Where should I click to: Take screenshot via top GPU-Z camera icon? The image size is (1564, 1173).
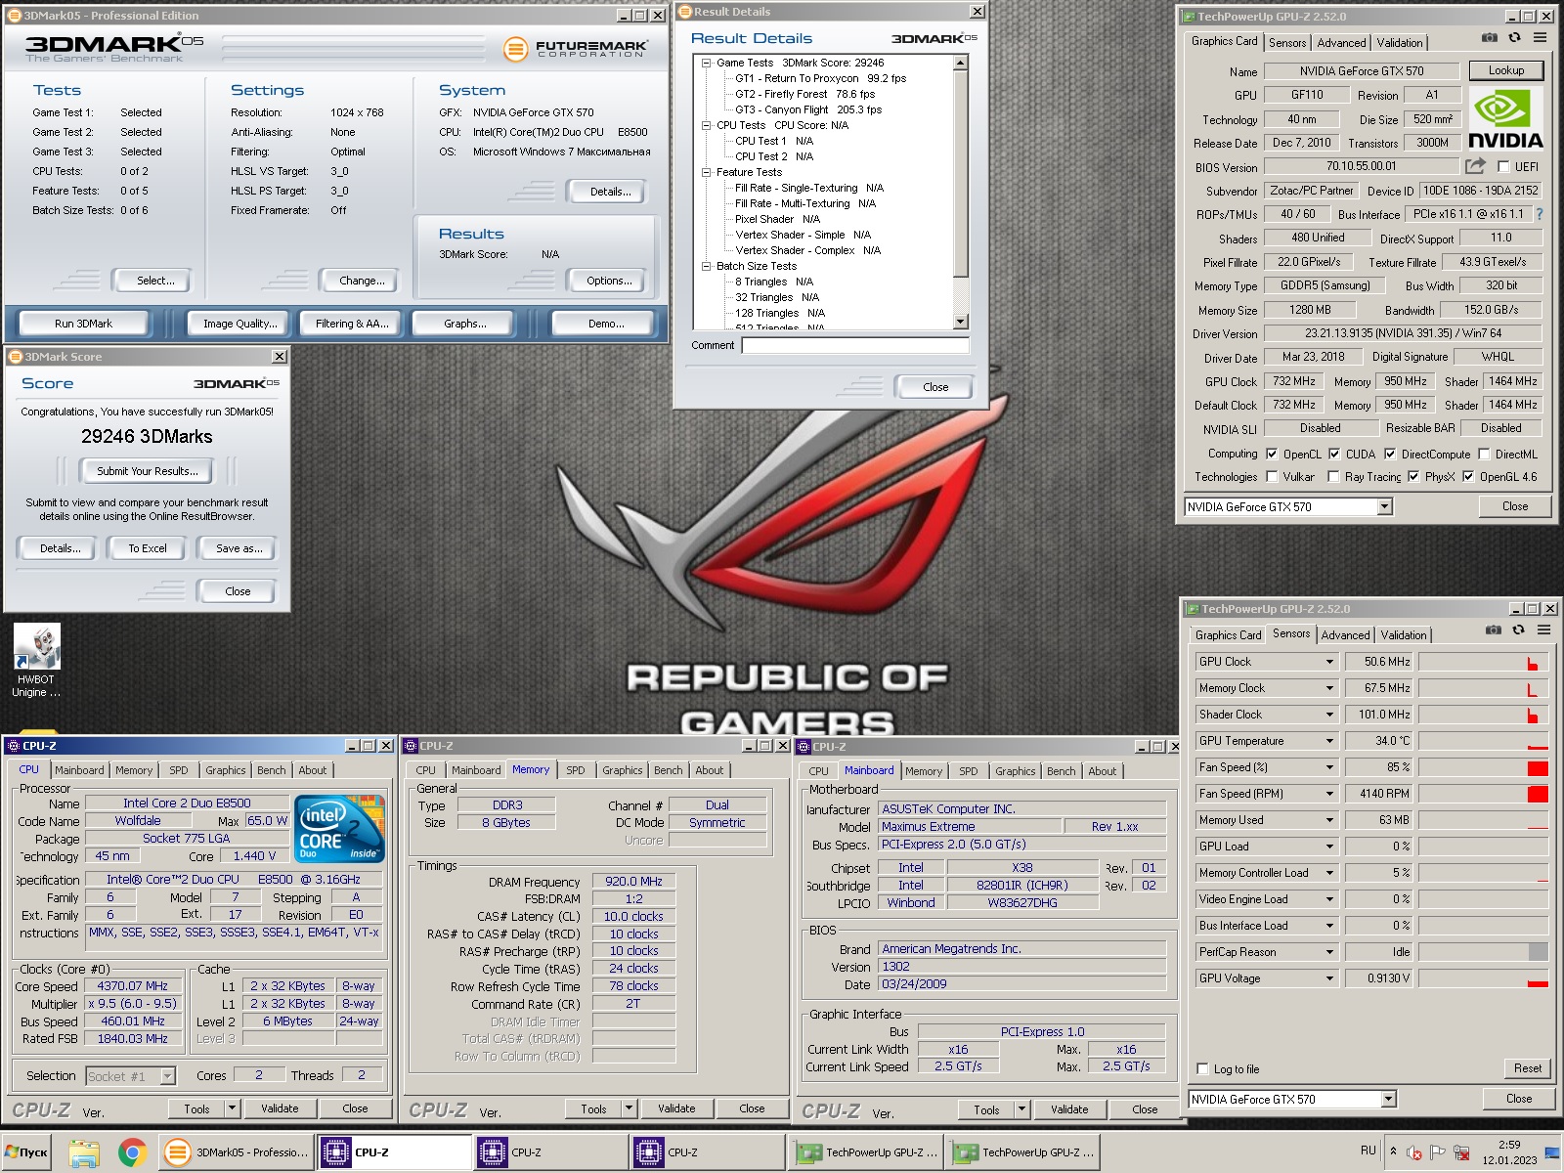coord(1489,38)
